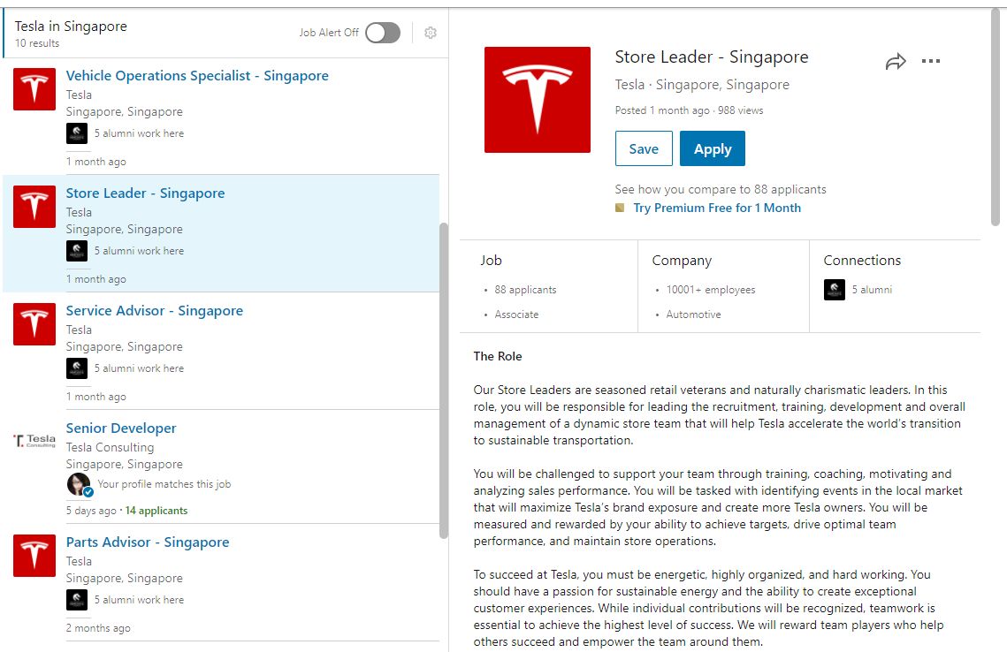Save the Store Leader job
Screen dimensions: 1007x652
(644, 148)
